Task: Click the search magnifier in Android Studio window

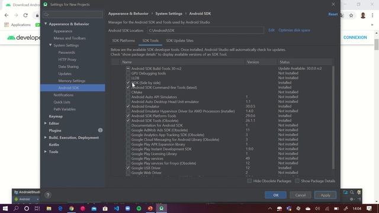Action: (x=352, y=192)
